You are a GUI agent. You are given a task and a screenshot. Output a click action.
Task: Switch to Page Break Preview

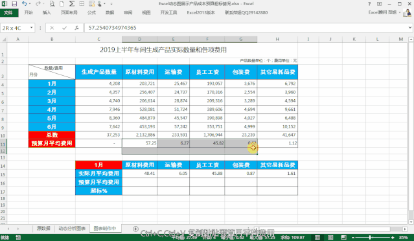343,237
